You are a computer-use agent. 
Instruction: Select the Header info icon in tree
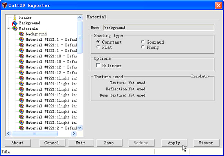click(15, 17)
